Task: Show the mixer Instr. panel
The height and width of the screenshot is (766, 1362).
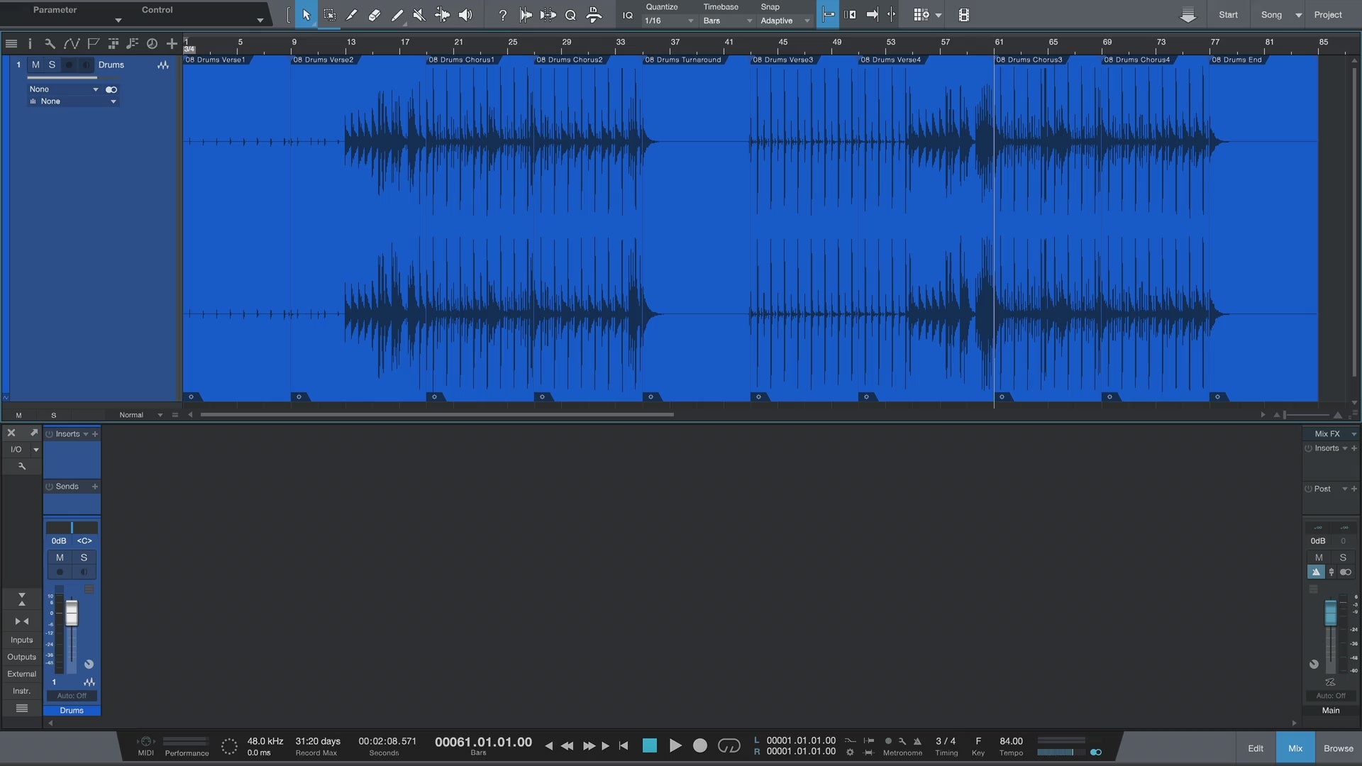Action: [21, 691]
